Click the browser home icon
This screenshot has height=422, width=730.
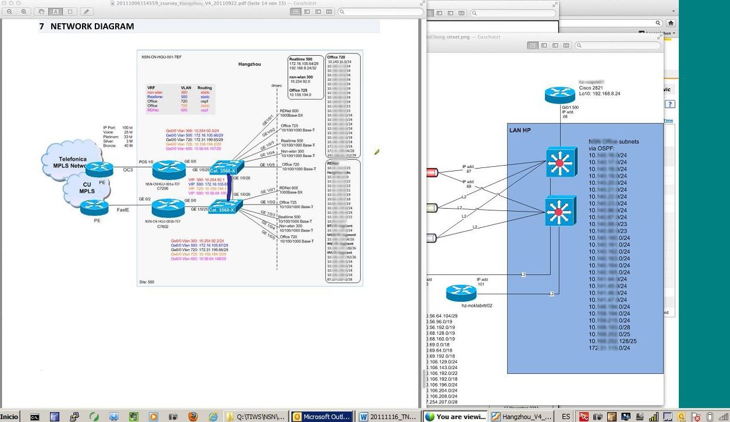[x=671, y=23]
